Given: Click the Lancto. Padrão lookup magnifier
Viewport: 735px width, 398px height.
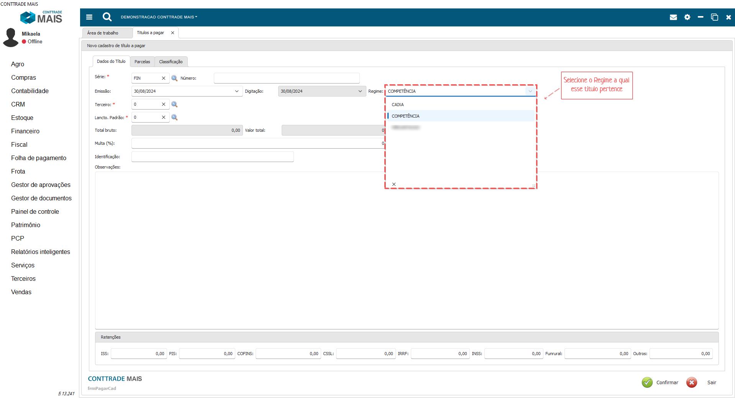Looking at the screenshot, I should [174, 117].
